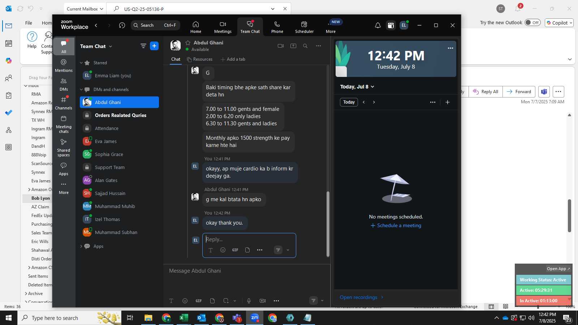The height and width of the screenshot is (325, 578).
Task: Record audio message with microphone icon
Action: [249, 300]
